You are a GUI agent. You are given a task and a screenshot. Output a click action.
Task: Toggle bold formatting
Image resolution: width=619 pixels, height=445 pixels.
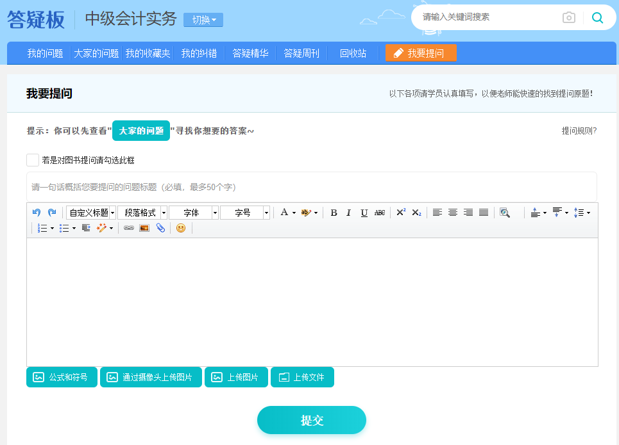click(x=333, y=212)
